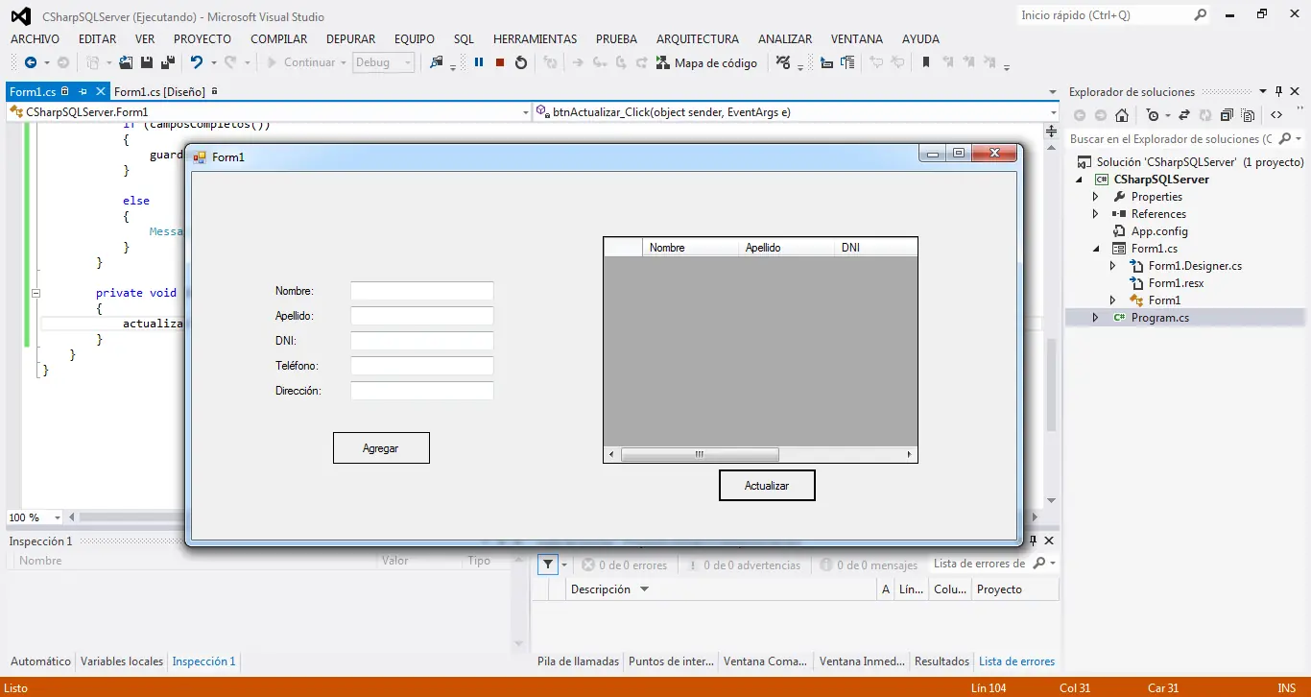Save the current file with the single-disk icon
This screenshot has width=1311, height=697.
click(147, 62)
